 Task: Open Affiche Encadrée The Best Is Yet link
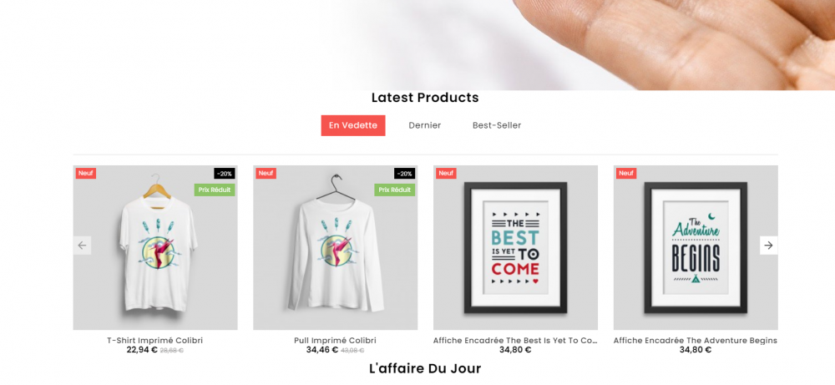515,340
